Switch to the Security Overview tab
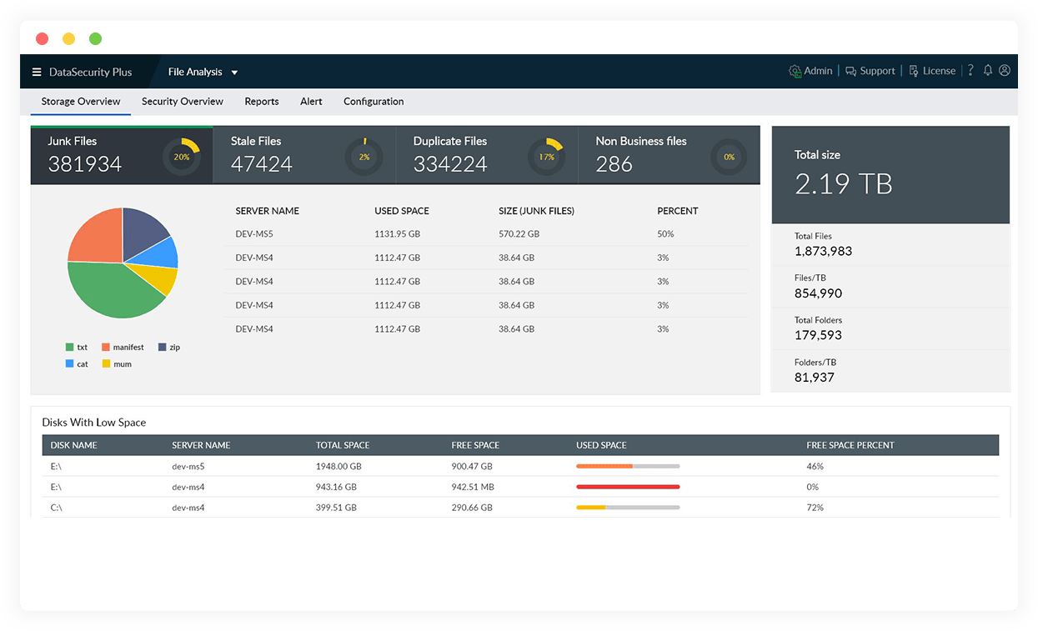This screenshot has width=1038, height=631. click(182, 101)
